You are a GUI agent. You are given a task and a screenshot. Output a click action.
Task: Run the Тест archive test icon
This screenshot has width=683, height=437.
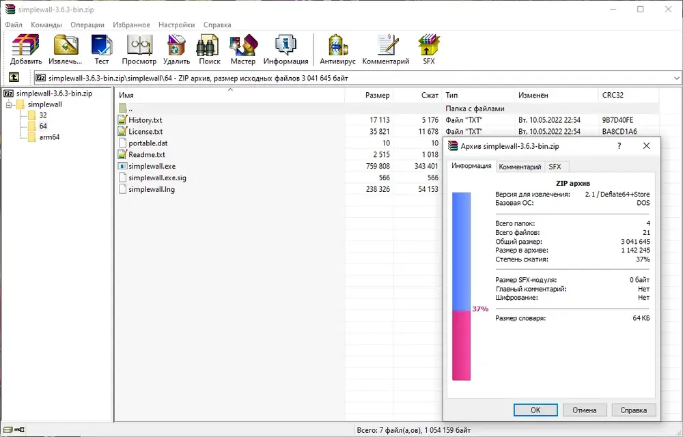(x=102, y=50)
